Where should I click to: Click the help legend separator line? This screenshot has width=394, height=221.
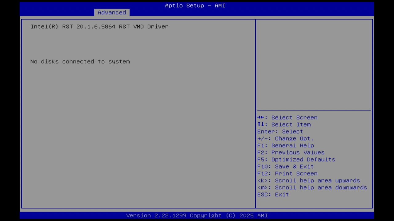click(314, 110)
